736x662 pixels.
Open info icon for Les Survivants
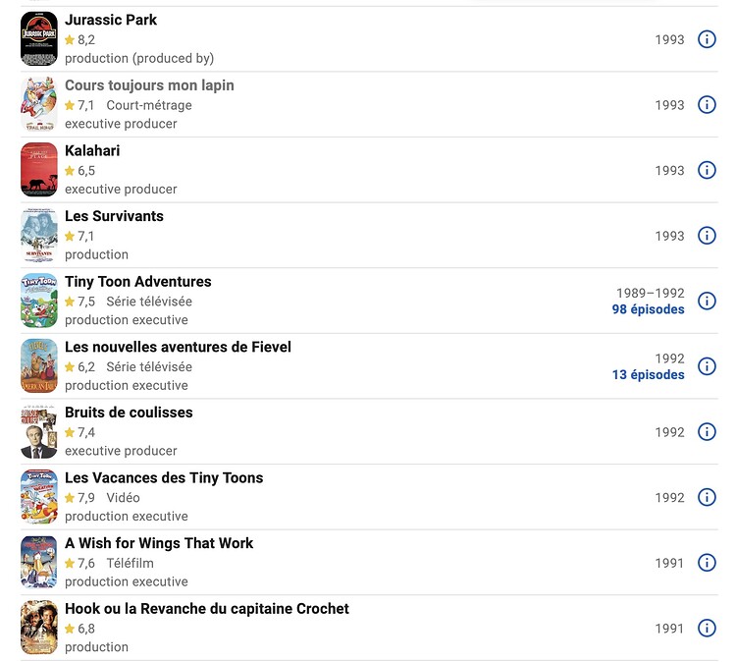click(x=707, y=236)
